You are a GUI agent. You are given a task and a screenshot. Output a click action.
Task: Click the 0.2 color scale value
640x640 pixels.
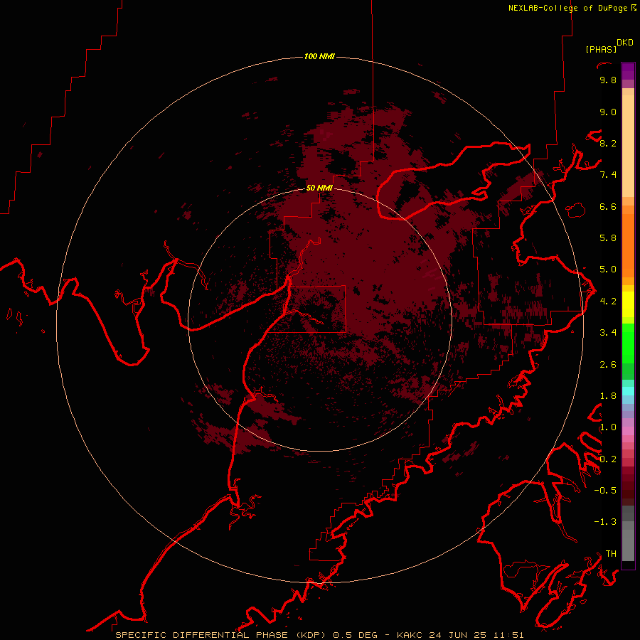[608, 459]
